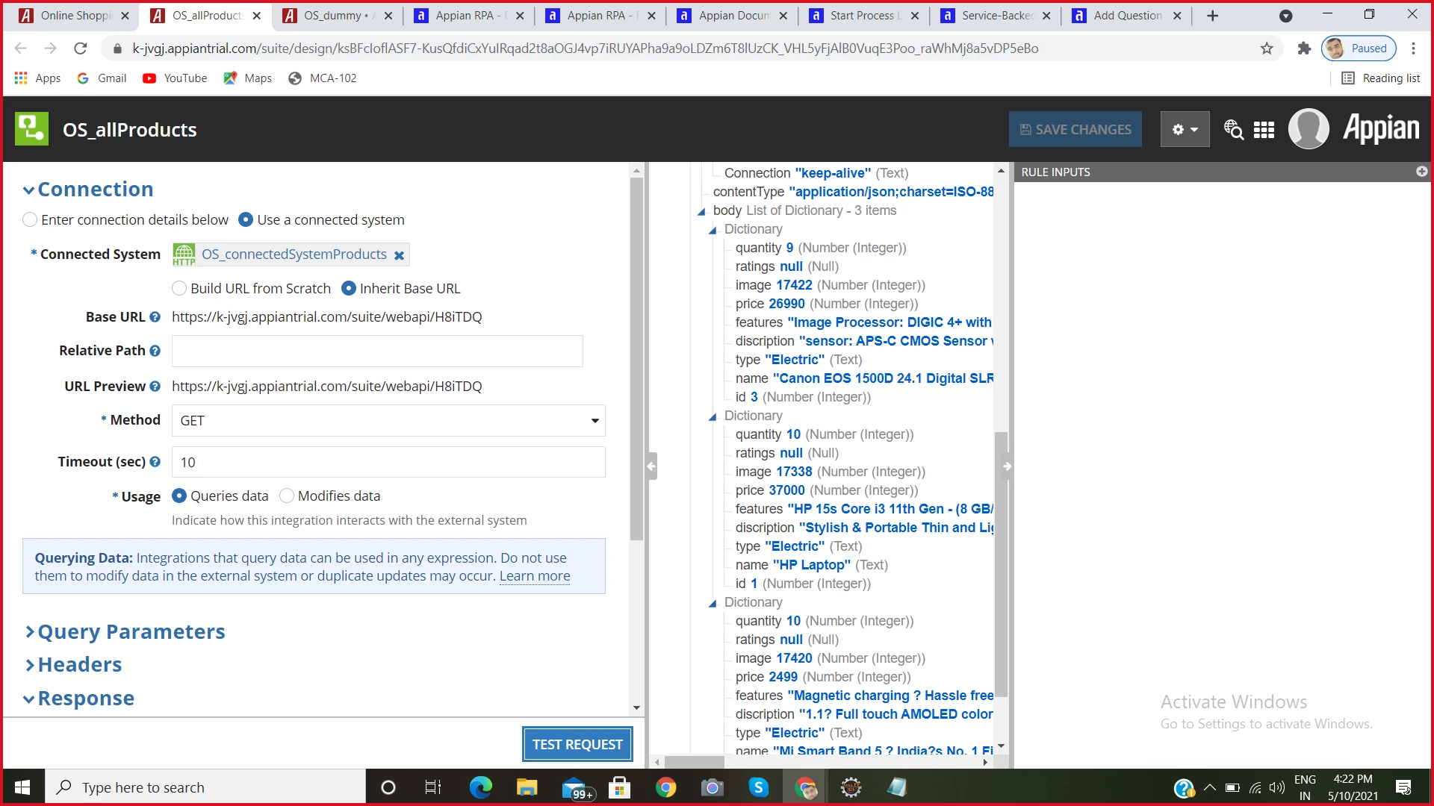This screenshot has width=1434, height=806.
Task: Collapse the Rule Inputs pane arrow handle
Action: click(1007, 466)
